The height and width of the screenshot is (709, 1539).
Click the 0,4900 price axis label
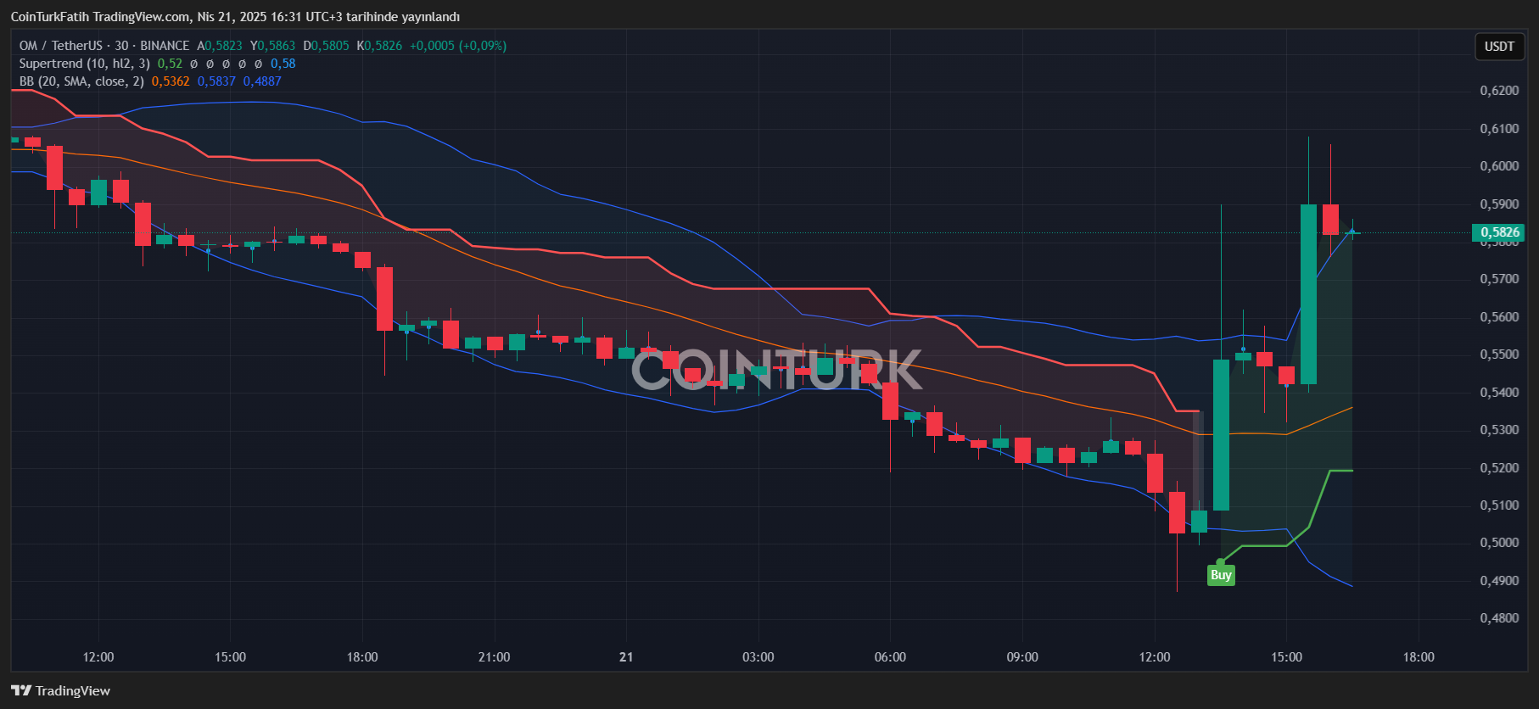click(x=1499, y=581)
